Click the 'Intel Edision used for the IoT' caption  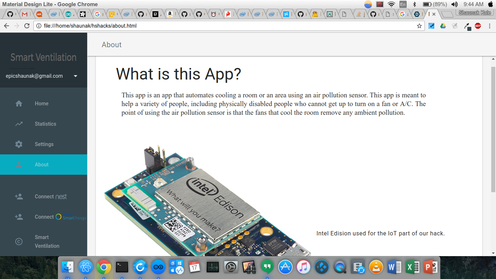[381, 233]
